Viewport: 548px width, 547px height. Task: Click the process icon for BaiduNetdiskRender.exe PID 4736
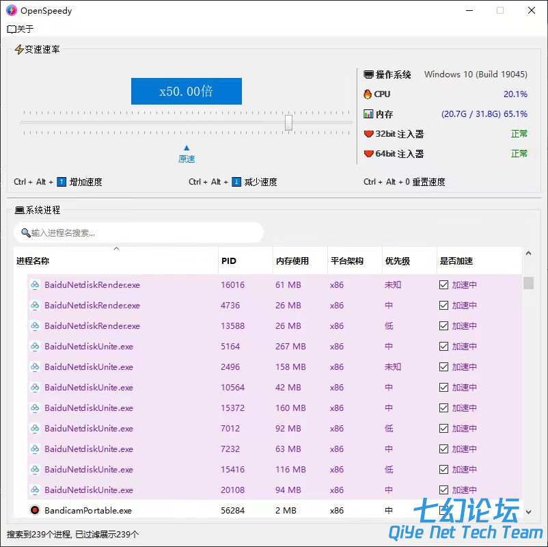click(35, 306)
